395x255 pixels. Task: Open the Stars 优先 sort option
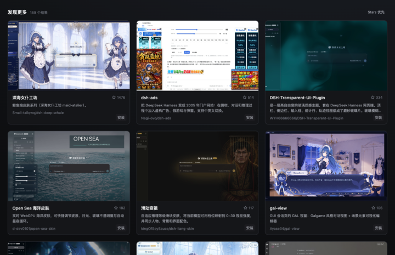click(376, 12)
